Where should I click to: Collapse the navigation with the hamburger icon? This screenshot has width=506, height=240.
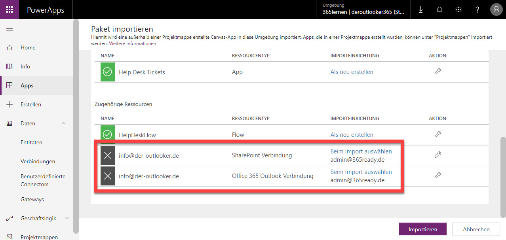[10, 28]
